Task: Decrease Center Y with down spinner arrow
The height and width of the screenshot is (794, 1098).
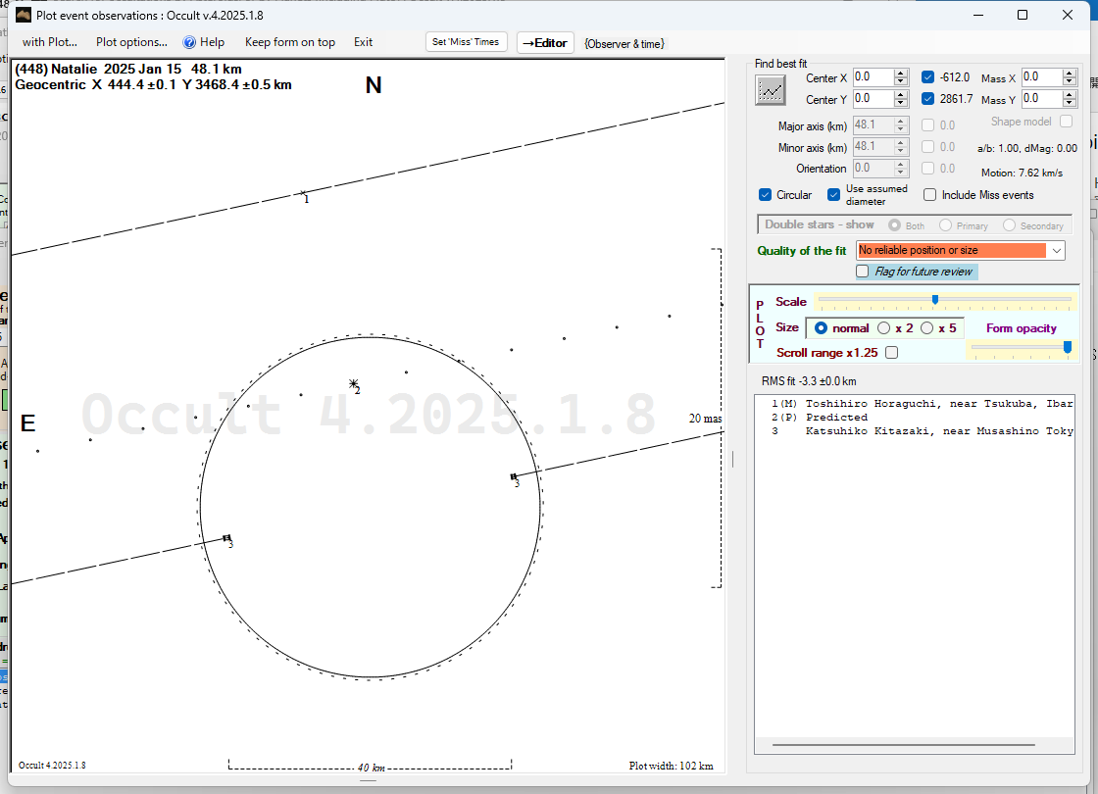Action: (x=901, y=103)
